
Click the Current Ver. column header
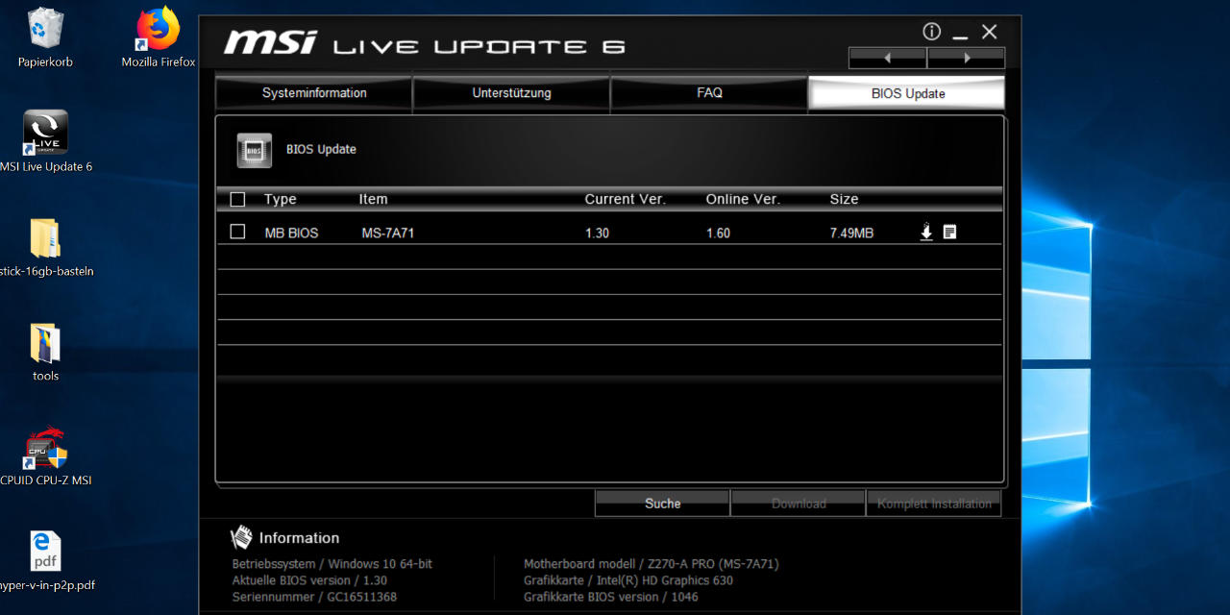625,200
